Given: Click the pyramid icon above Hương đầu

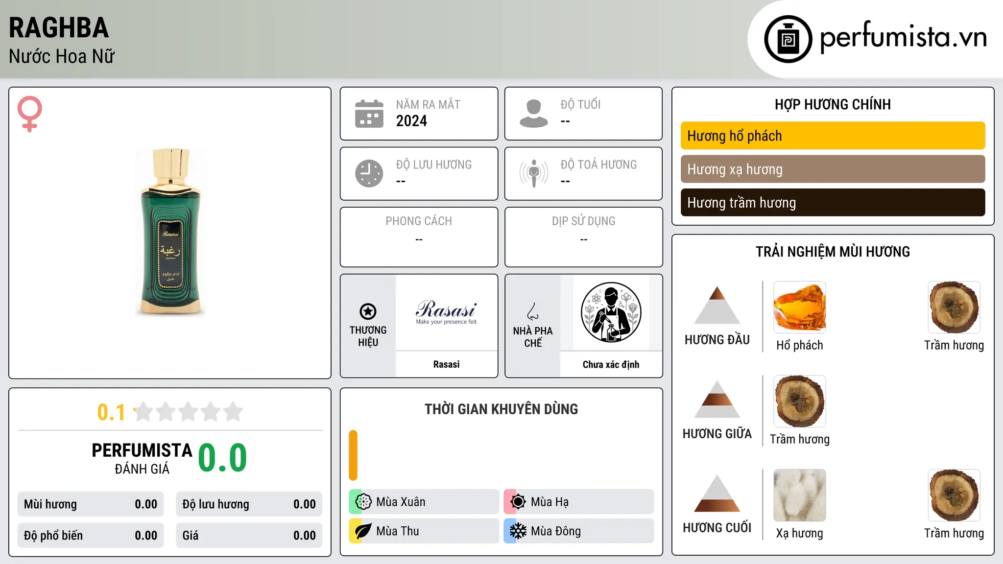Looking at the screenshot, I should pos(717,305).
